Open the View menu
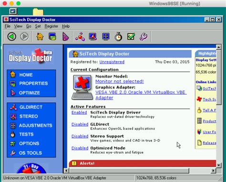This screenshot has width=226, height=182. tap(18, 26)
